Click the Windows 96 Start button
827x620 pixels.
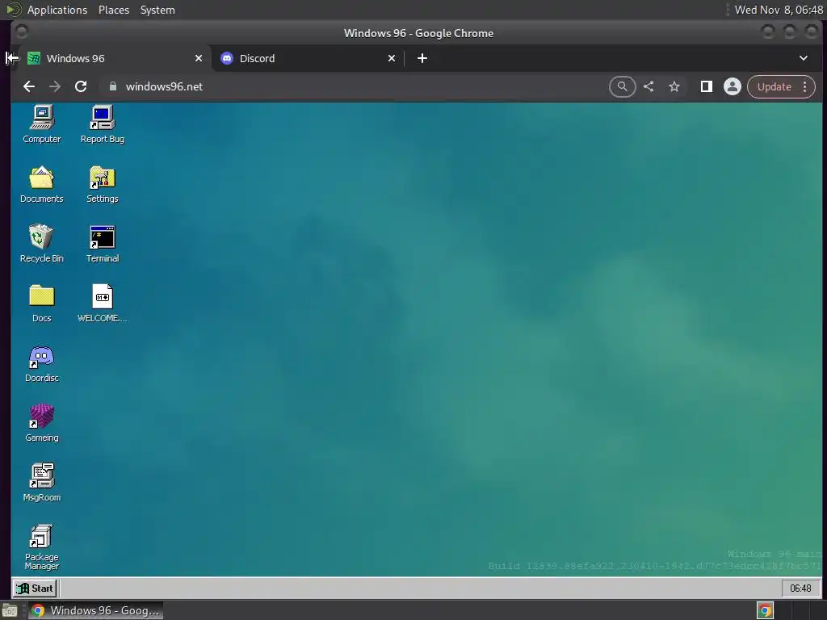[35, 588]
